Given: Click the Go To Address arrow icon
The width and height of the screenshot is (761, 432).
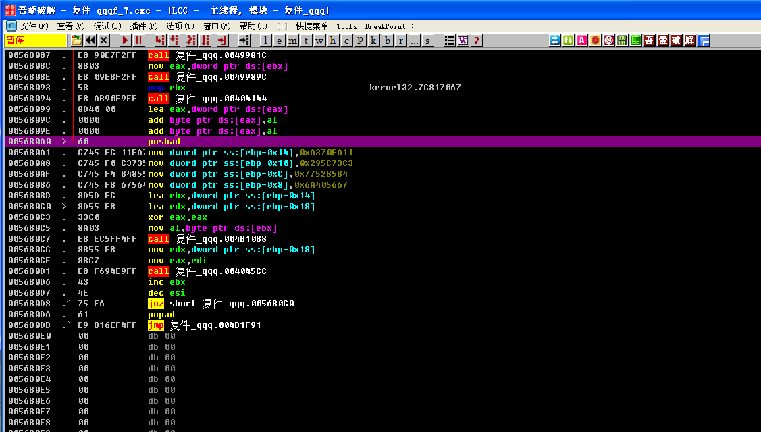Looking at the screenshot, I should [x=244, y=40].
